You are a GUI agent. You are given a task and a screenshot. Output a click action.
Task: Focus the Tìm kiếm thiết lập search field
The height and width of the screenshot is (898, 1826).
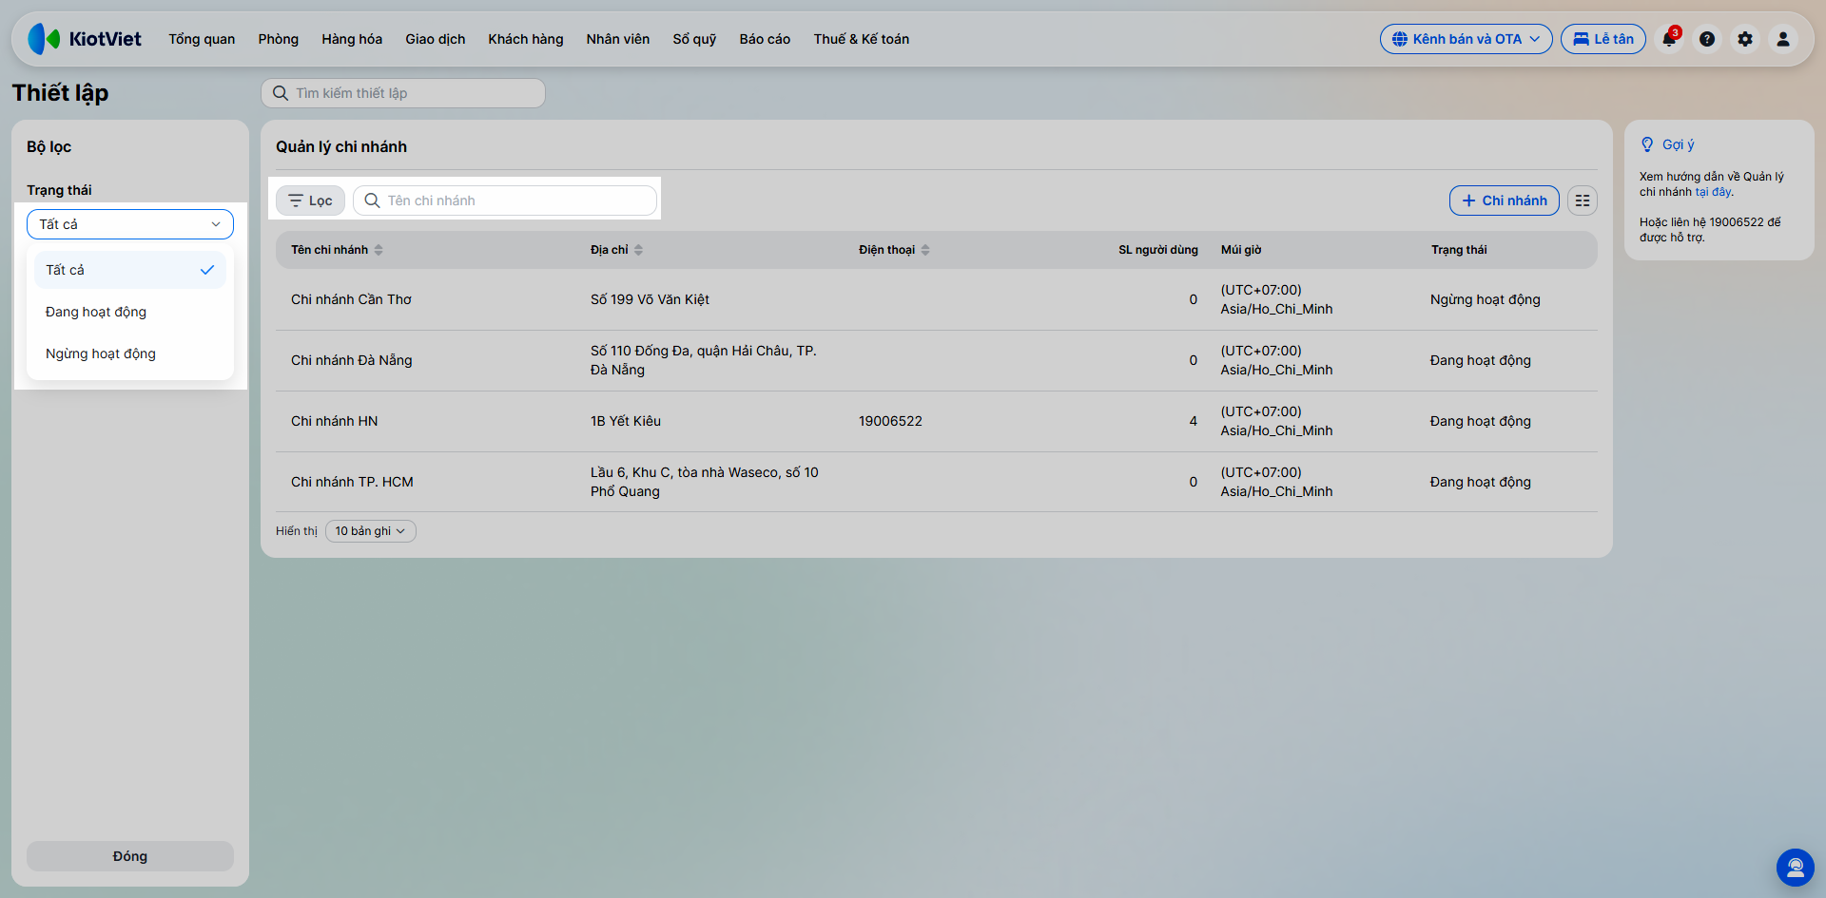coord(403,93)
